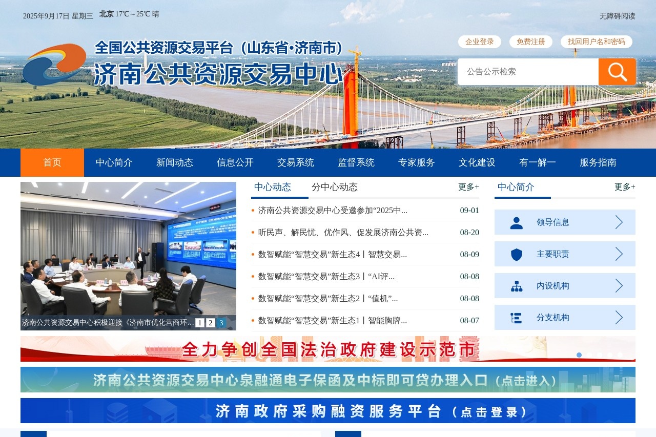Expand 领导信息 using its chevron arrow
Viewport: 656px width, 437px height.
[x=621, y=222]
